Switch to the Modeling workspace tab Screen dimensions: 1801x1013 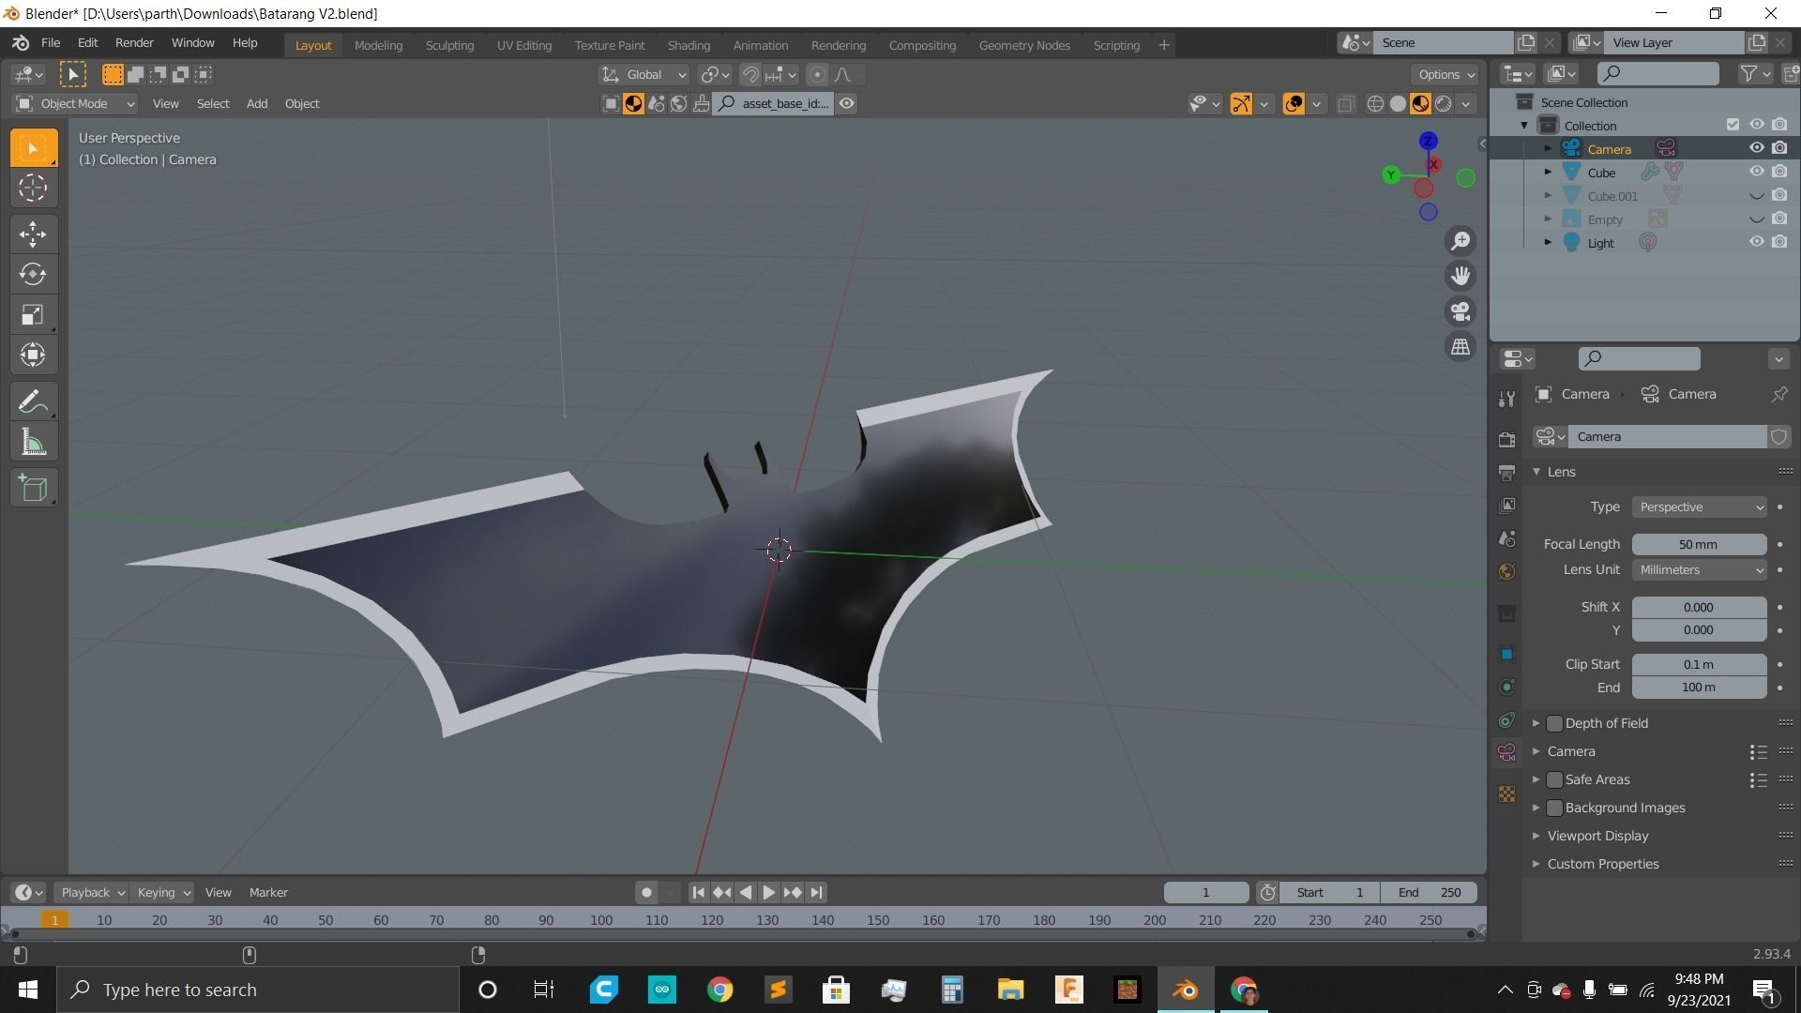click(378, 45)
